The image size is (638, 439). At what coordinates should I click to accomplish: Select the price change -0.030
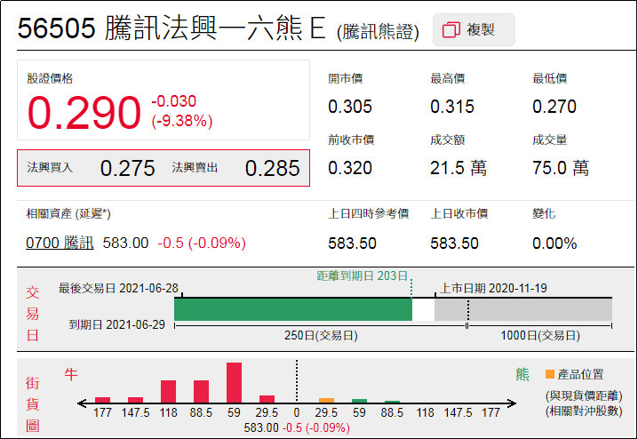pos(174,101)
